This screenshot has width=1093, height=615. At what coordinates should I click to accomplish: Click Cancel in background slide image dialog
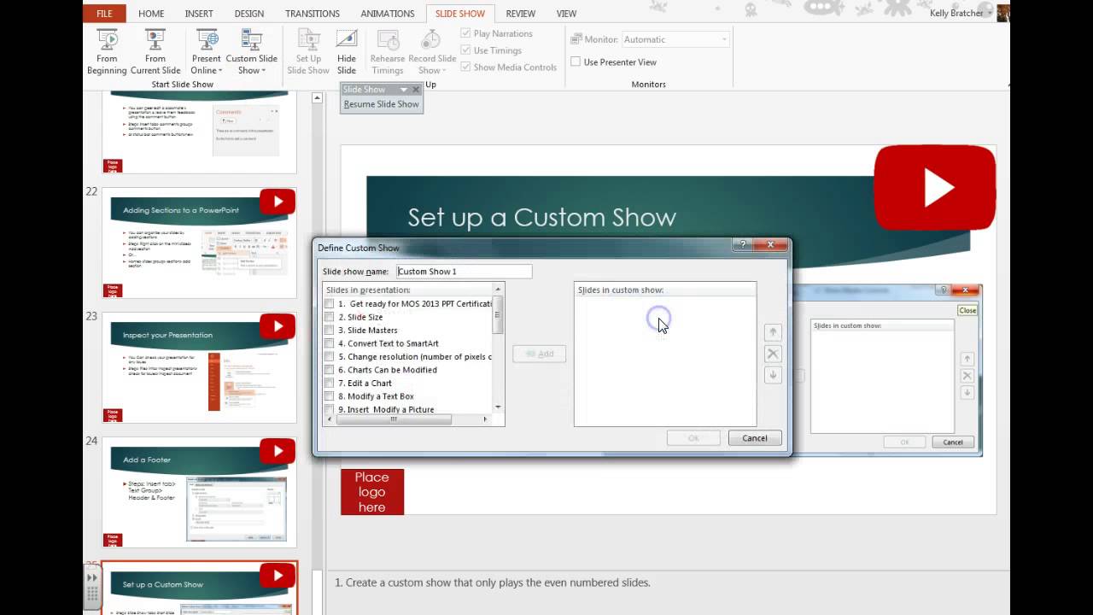[953, 442]
